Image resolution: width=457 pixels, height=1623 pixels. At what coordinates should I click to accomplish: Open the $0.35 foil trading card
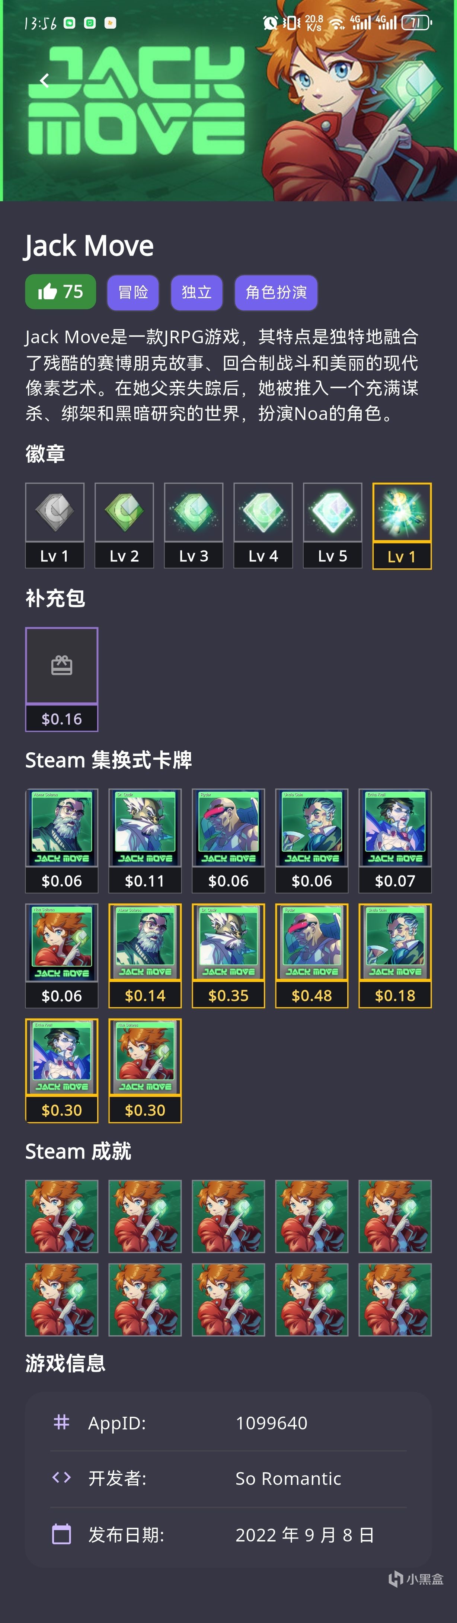tap(228, 955)
